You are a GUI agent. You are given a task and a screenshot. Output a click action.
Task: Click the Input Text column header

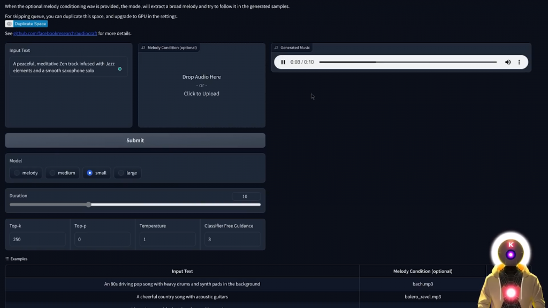[182, 271]
